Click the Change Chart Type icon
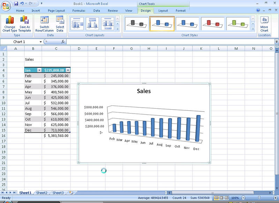Image resolution: width=279 pixels, height=203 pixels. tap(10, 24)
